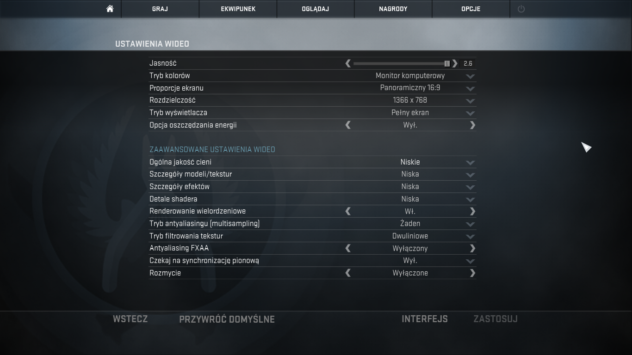Click the power quit icon
The image size is (632, 355).
point(521,9)
